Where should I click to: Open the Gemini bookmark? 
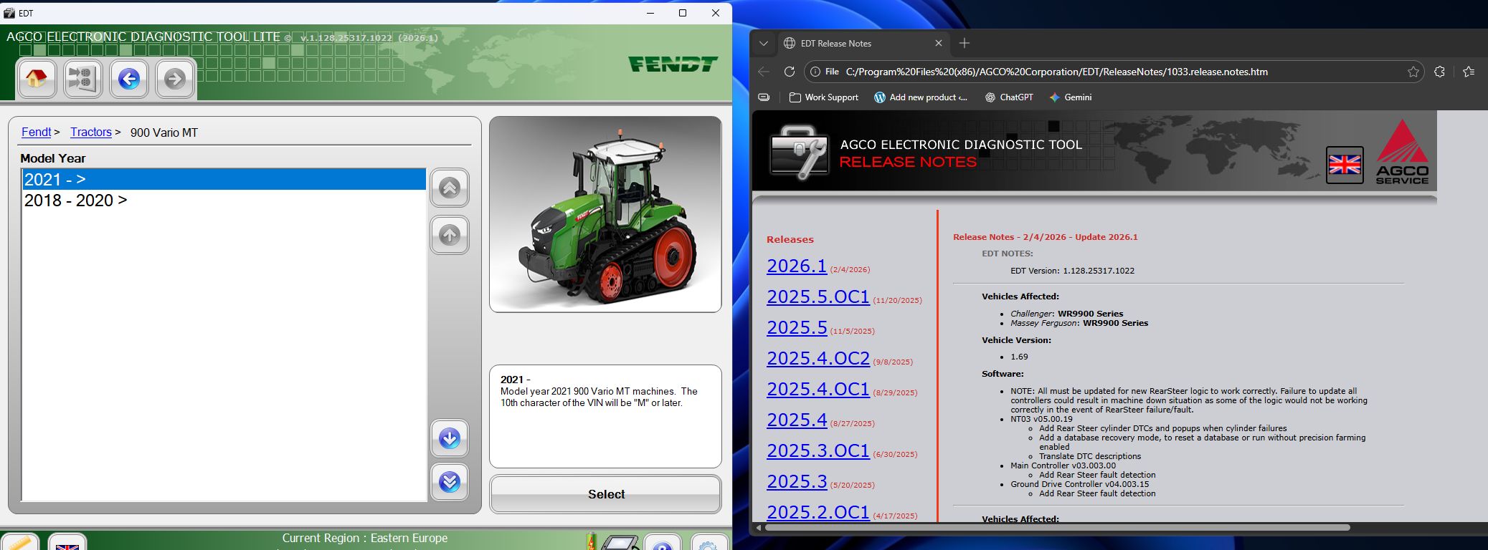1070,97
